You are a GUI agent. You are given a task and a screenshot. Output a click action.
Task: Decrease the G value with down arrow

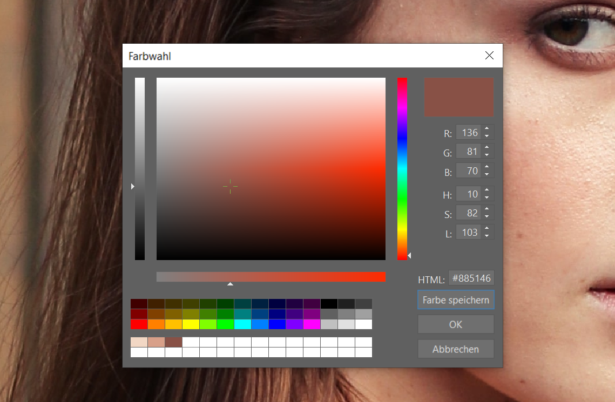tap(487, 155)
